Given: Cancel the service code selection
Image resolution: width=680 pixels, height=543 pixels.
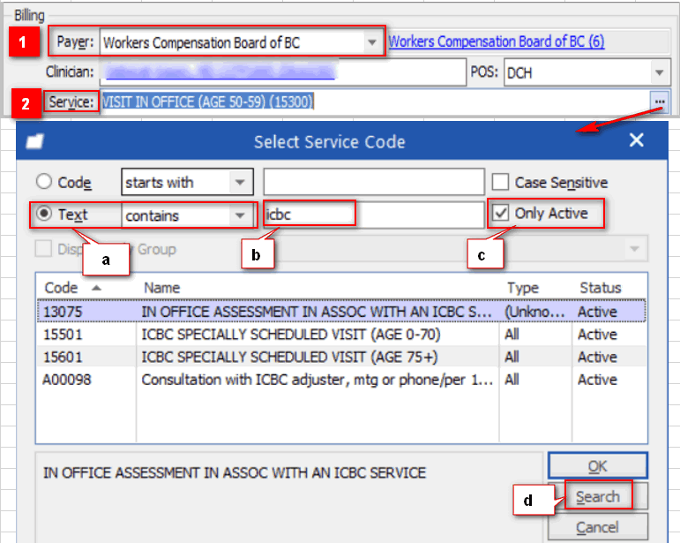Looking at the screenshot, I should coord(597,527).
